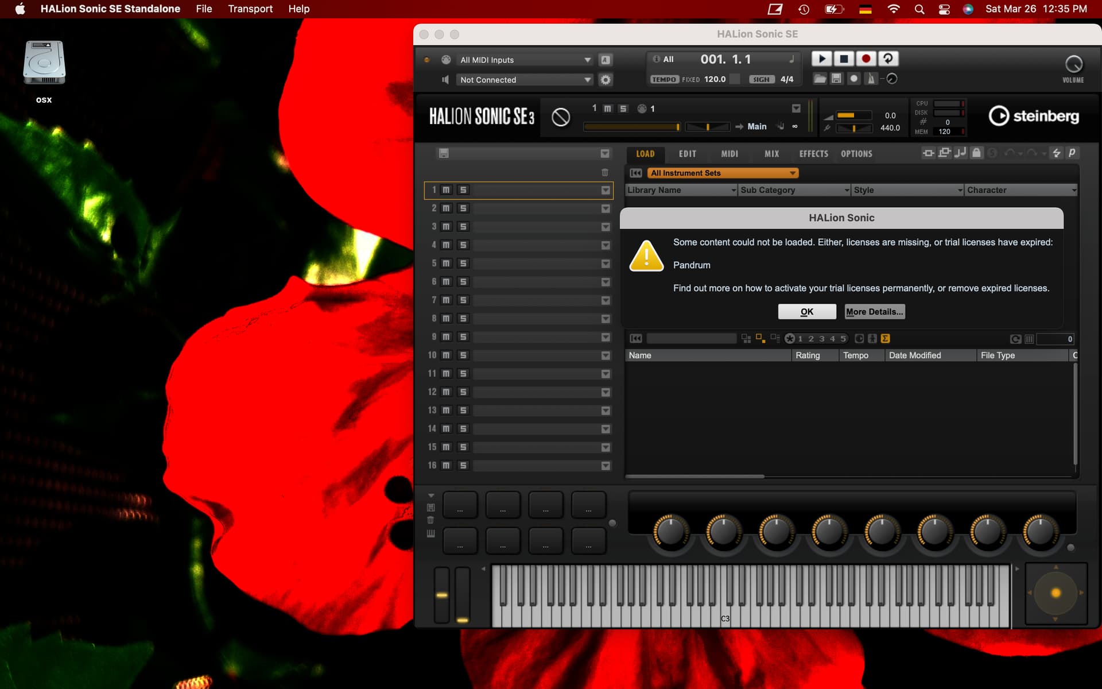Open the Help menu
Screen dimensions: 1102x689
coord(299,9)
